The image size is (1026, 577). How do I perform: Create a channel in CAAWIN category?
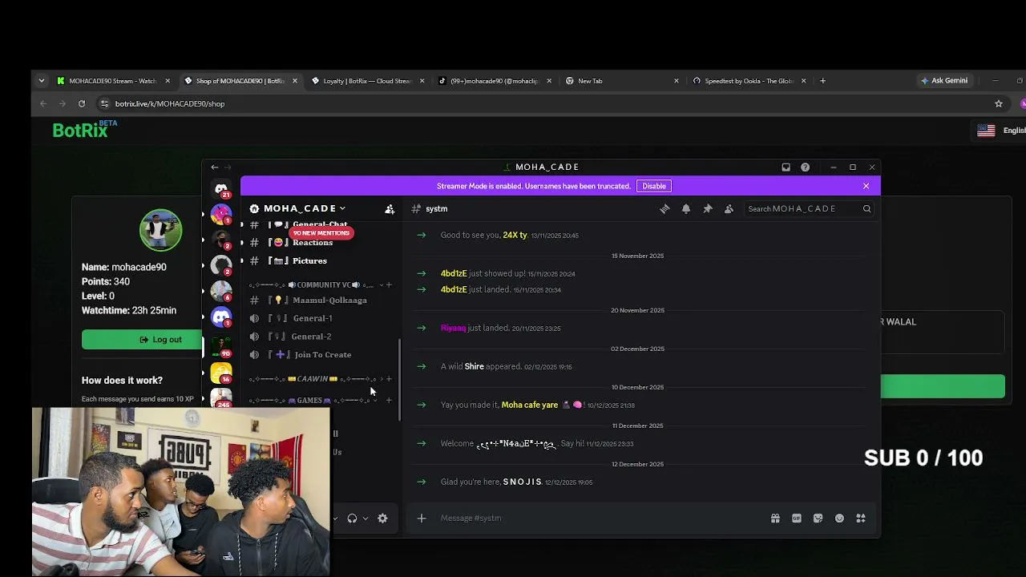(x=390, y=379)
